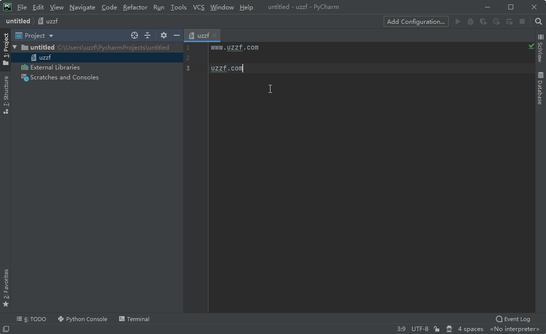Screen dimensions: 546x334
Task: Open the Run menu
Action: pyautogui.click(x=159, y=7)
